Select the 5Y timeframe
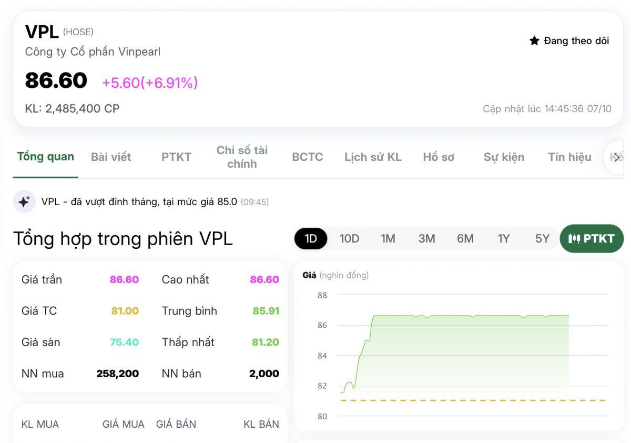This screenshot has height=443, width=631. (x=542, y=238)
